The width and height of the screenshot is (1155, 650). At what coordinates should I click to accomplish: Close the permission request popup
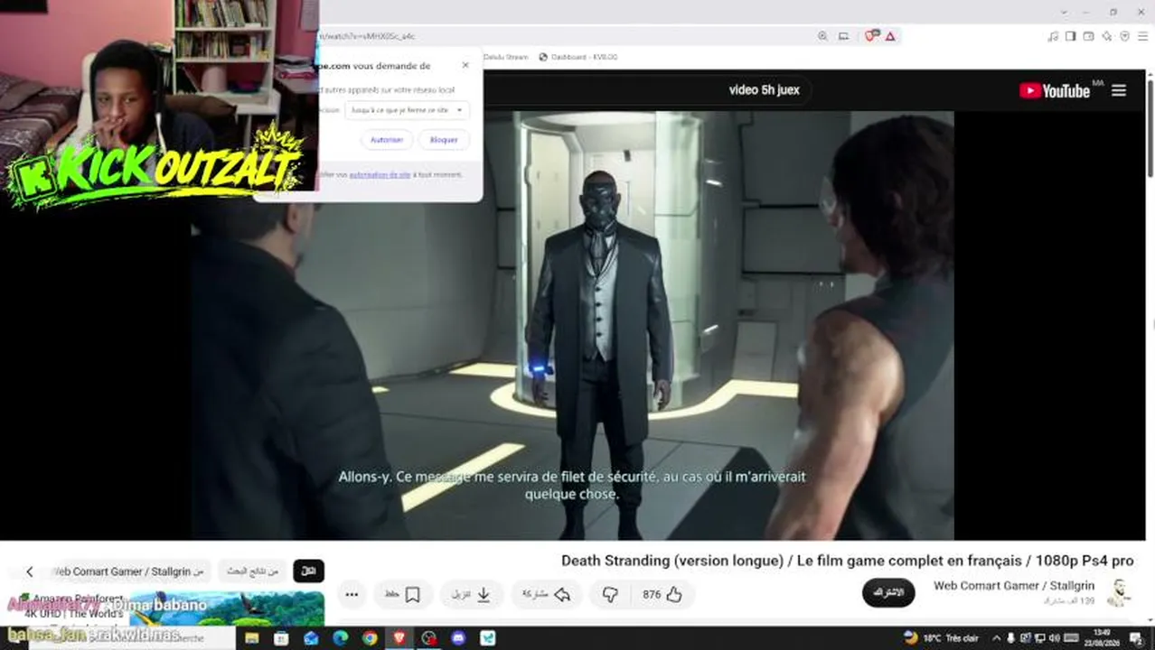coord(465,65)
